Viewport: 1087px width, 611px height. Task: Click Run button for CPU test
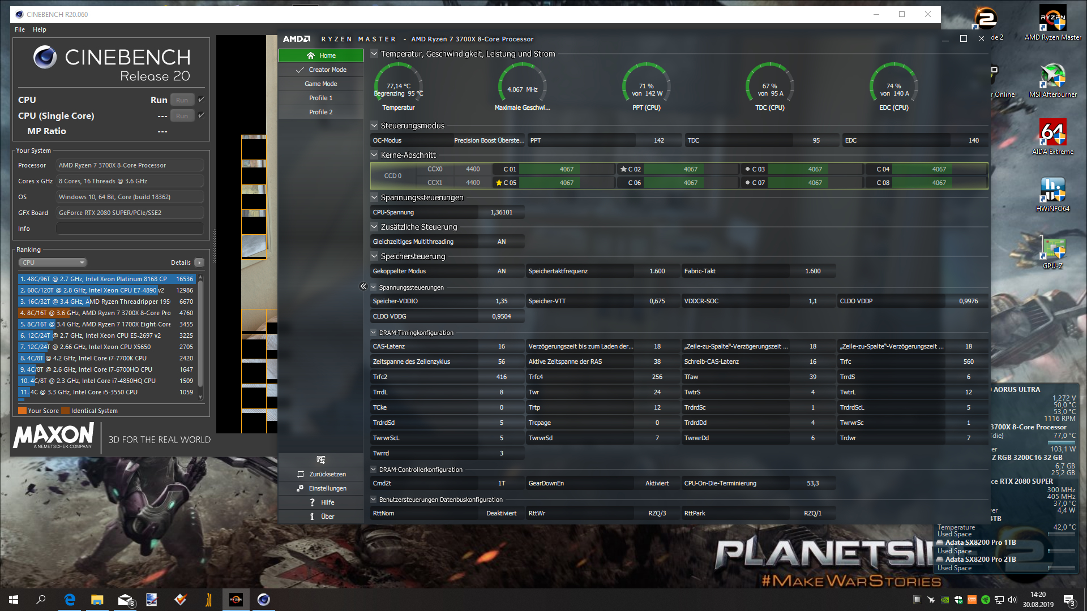(x=182, y=100)
